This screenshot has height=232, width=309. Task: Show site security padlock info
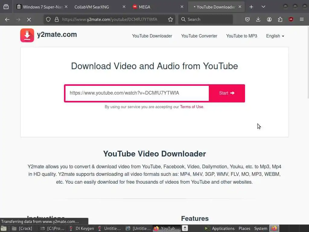point(57,19)
